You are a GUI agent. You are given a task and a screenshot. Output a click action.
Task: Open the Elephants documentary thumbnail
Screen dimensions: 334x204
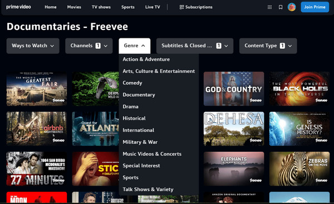click(234, 168)
